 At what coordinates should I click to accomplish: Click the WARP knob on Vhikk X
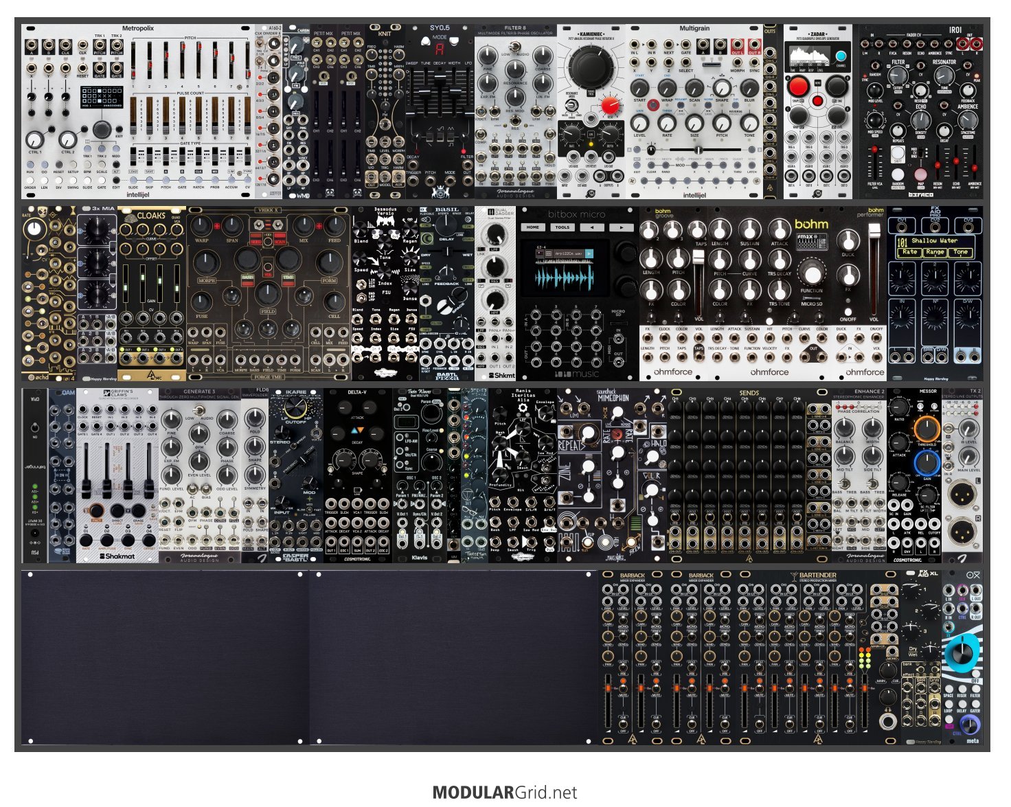point(202,225)
